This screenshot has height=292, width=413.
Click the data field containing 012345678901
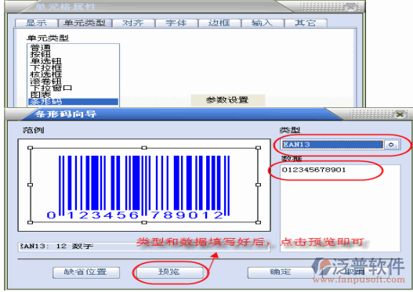pyautogui.click(x=340, y=207)
